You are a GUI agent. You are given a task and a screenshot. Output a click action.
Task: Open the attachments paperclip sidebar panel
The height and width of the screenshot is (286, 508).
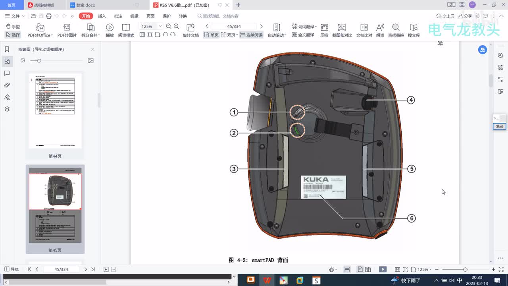click(x=7, y=85)
